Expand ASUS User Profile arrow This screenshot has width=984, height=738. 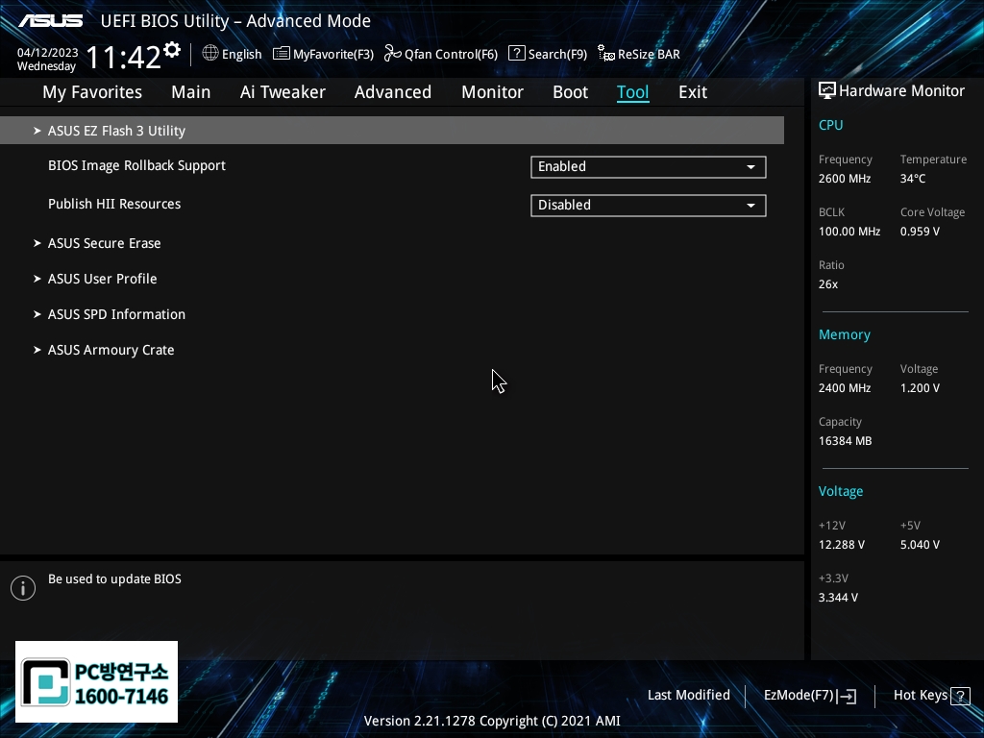tap(37, 279)
